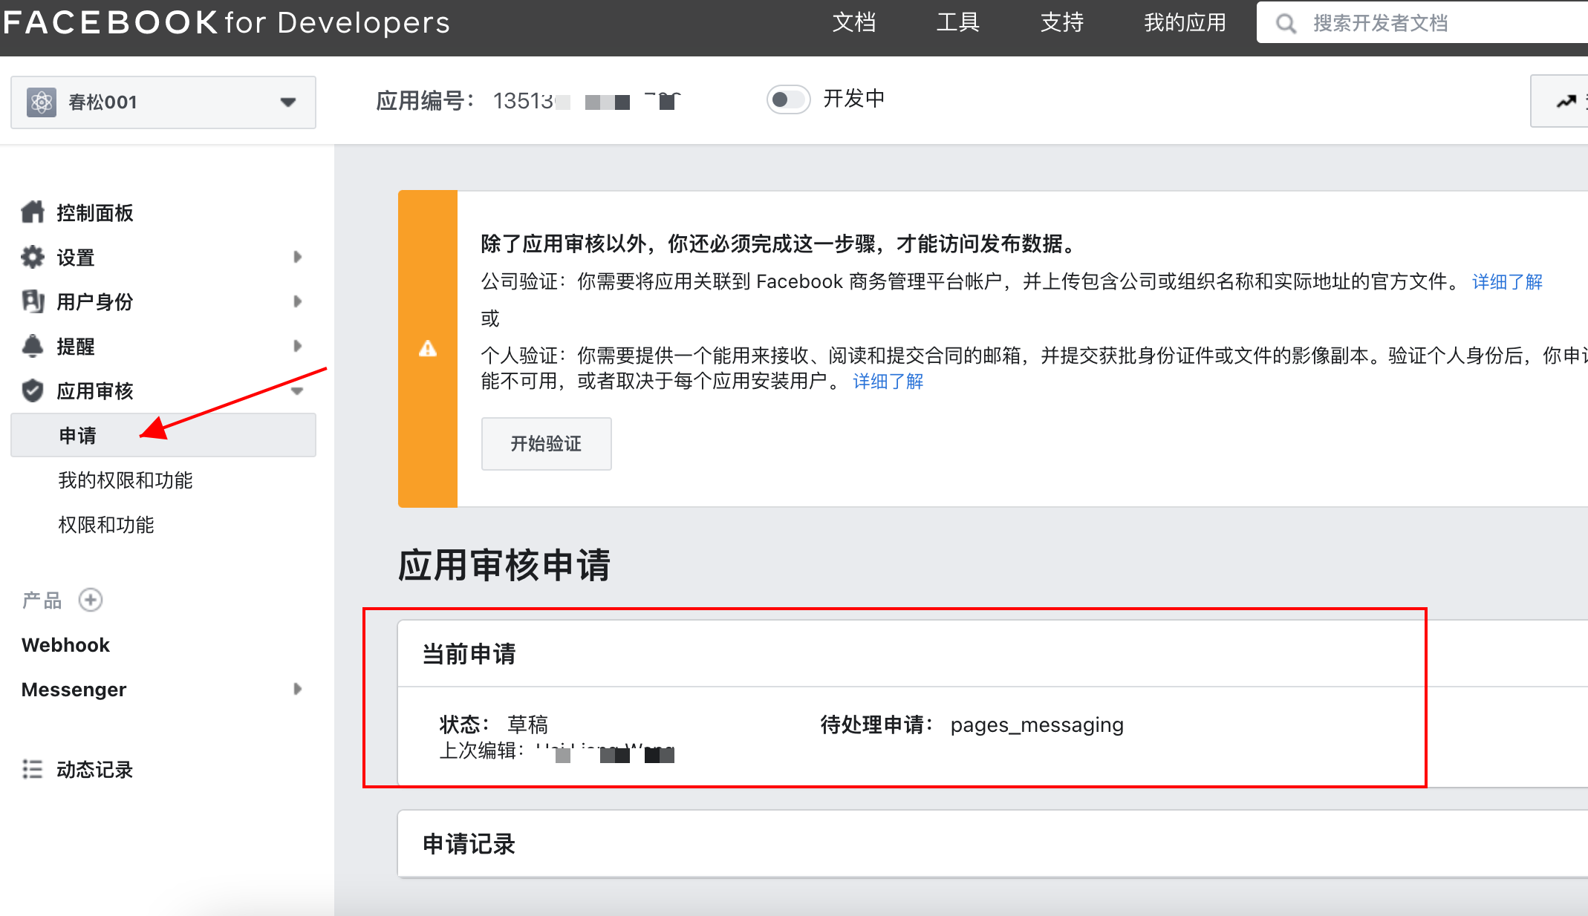
Task: Click the 产品 section label
Action: pos(42,600)
